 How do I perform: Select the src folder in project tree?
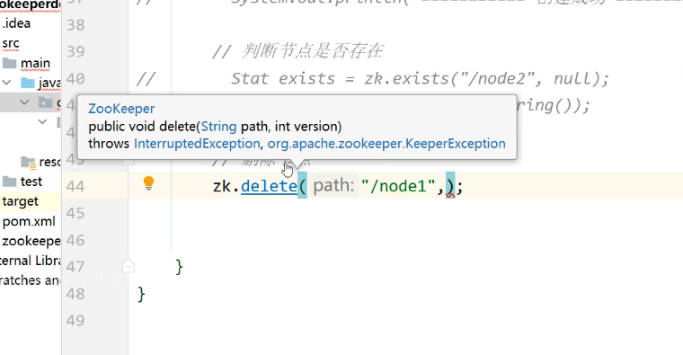point(11,43)
